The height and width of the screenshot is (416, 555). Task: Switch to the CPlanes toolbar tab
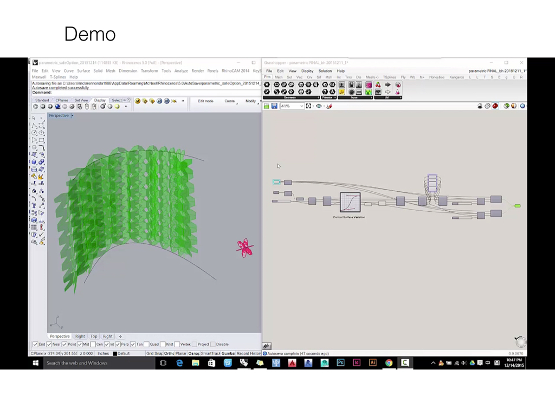62,100
